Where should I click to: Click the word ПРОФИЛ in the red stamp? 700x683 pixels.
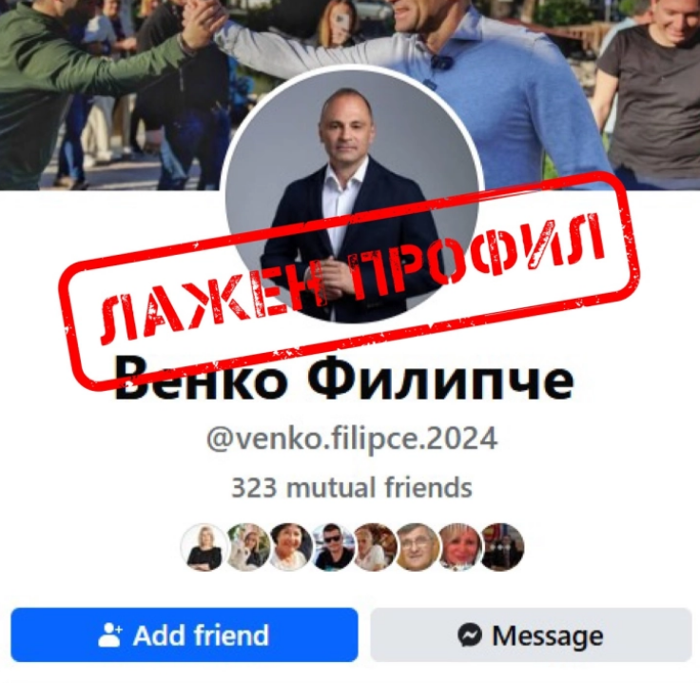pos(477,257)
